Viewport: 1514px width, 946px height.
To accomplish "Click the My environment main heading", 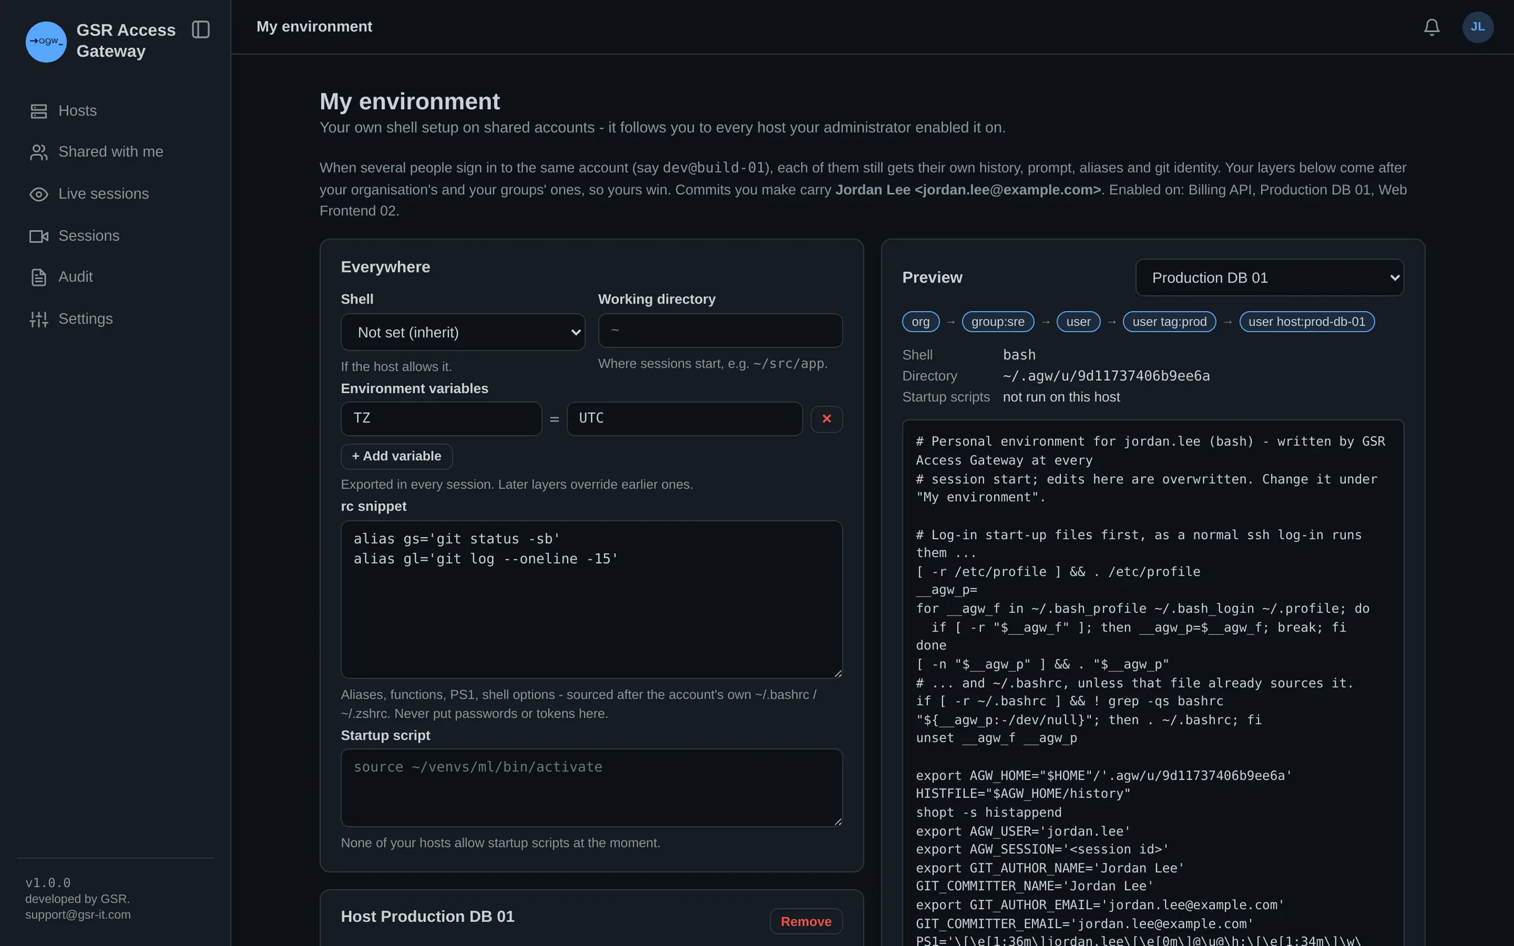I will pyautogui.click(x=409, y=102).
